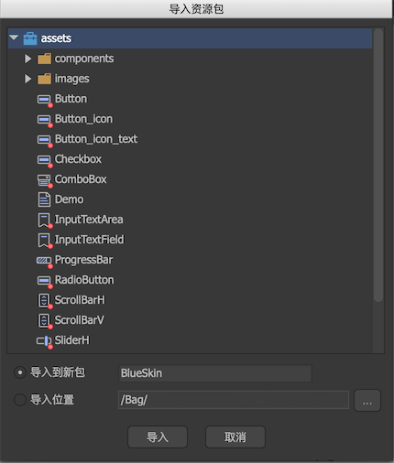Viewport: 394px width, 463px height.
Task: Click the 取消 button
Action: [x=235, y=436]
